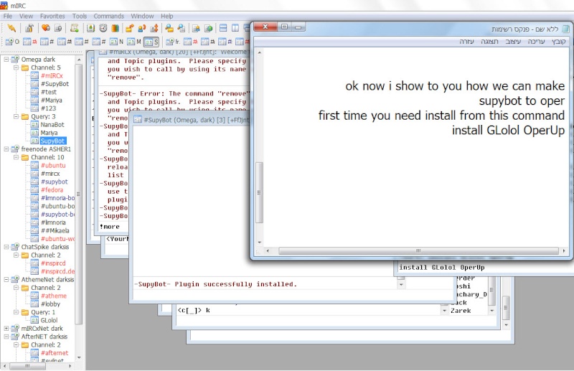Collapse the AfterNET darksis node

tap(6, 337)
